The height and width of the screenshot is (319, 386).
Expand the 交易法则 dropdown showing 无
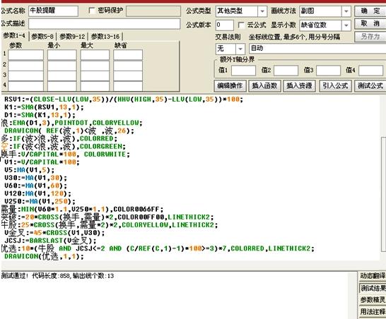click(240, 49)
